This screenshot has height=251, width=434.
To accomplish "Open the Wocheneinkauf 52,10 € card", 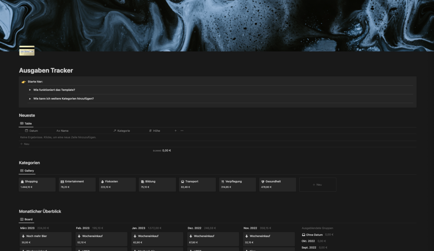I will pos(101,239).
